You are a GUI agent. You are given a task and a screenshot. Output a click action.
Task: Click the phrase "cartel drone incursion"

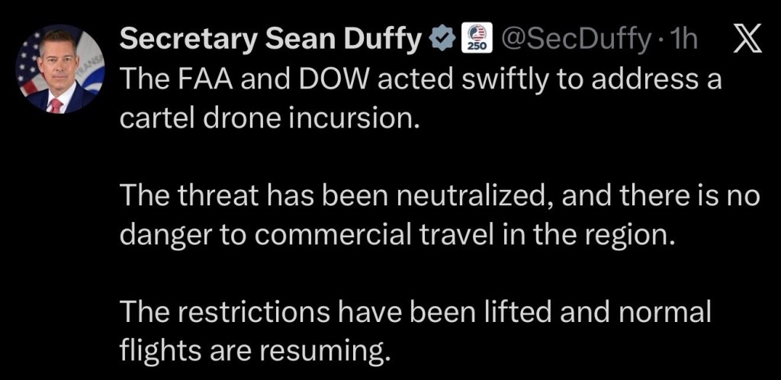click(x=269, y=119)
